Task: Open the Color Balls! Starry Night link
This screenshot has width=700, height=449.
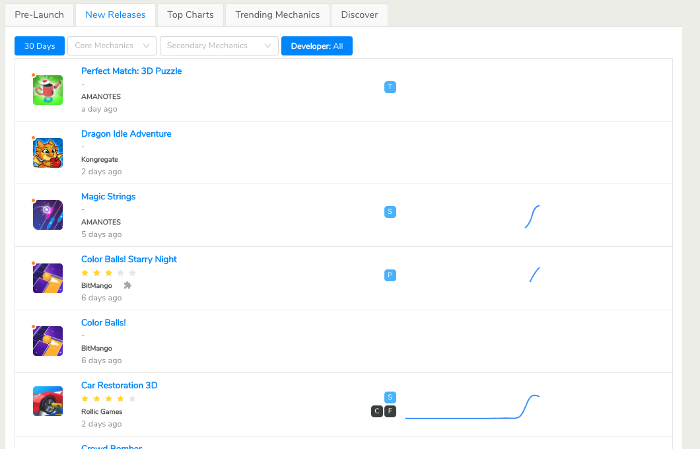Action: coord(129,259)
